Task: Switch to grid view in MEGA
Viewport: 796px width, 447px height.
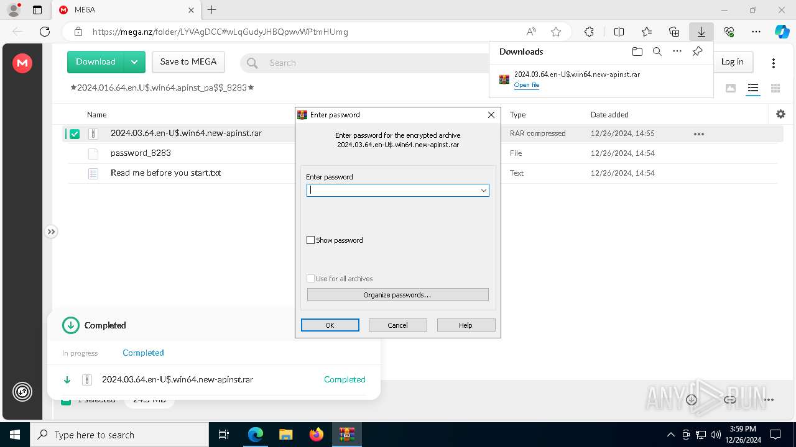Action: tap(775, 88)
